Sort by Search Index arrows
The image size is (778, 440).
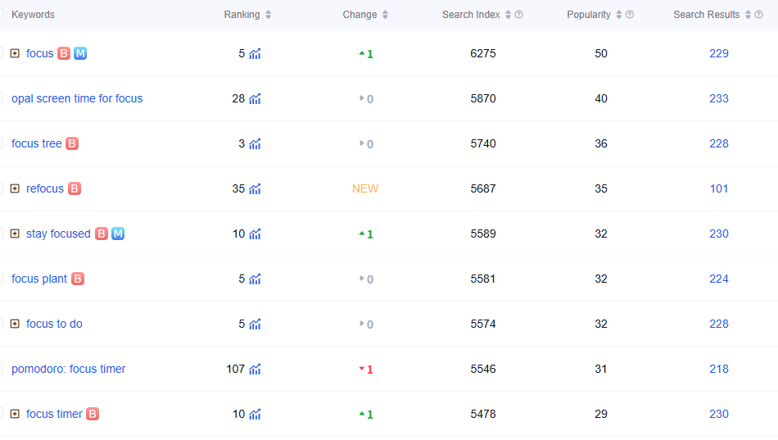(x=509, y=15)
